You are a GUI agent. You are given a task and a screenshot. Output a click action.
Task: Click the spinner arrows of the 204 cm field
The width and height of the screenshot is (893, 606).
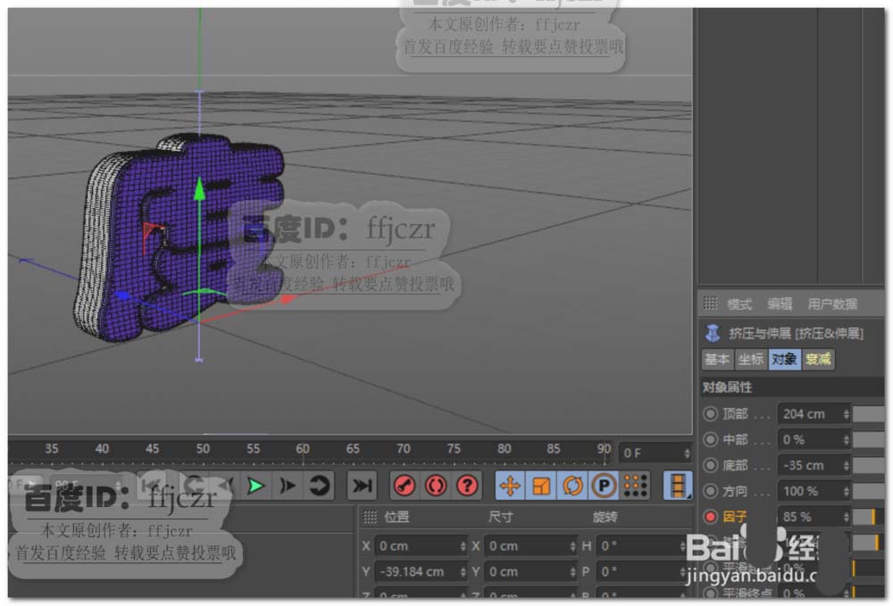pyautogui.click(x=847, y=414)
